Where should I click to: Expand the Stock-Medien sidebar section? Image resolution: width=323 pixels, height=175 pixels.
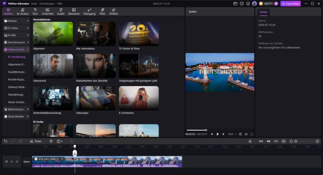point(17,116)
